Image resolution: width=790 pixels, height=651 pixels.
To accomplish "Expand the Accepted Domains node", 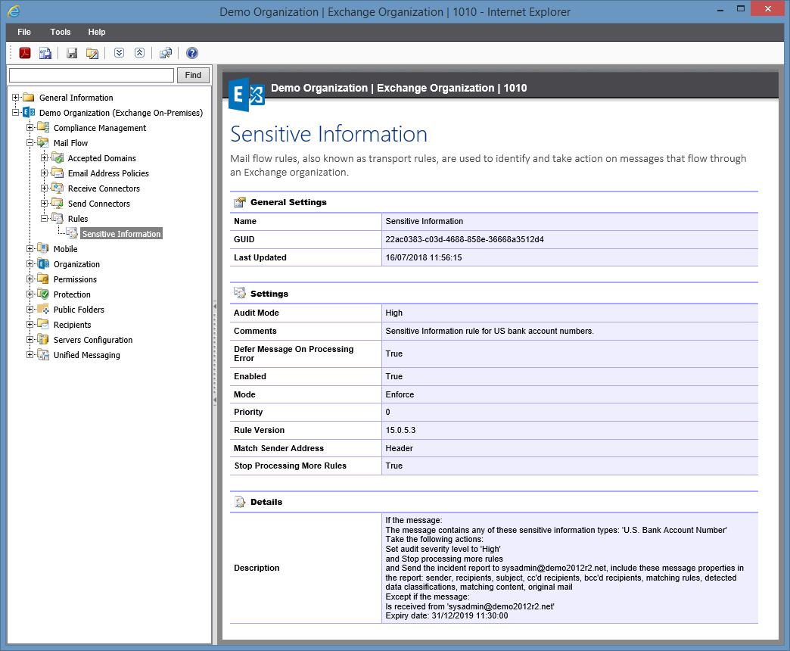I will coord(45,157).
